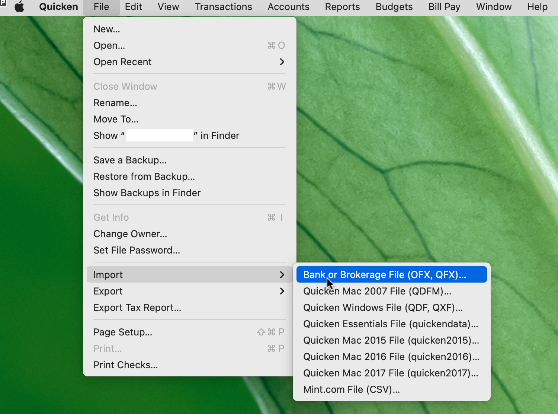Import a Quicken Windows File
This screenshot has width=558, height=414.
point(383,308)
